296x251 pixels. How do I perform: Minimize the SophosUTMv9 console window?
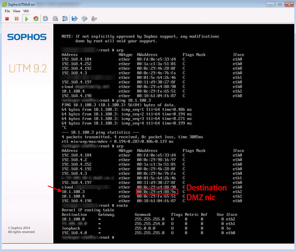(270, 4)
